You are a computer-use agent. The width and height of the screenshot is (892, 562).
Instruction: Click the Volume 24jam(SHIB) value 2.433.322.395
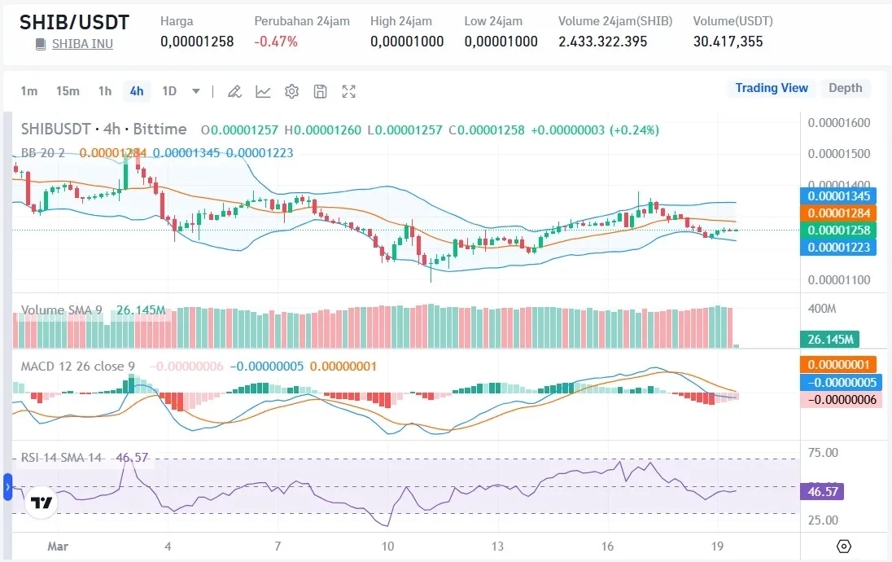[x=603, y=42]
